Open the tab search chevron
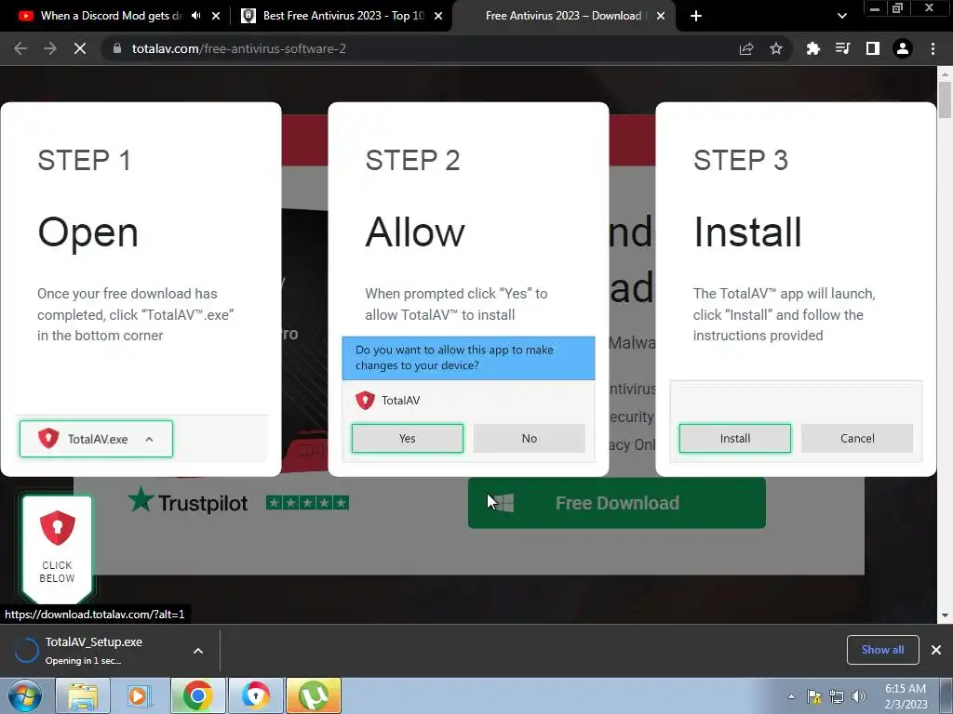The image size is (953, 714). tap(841, 16)
